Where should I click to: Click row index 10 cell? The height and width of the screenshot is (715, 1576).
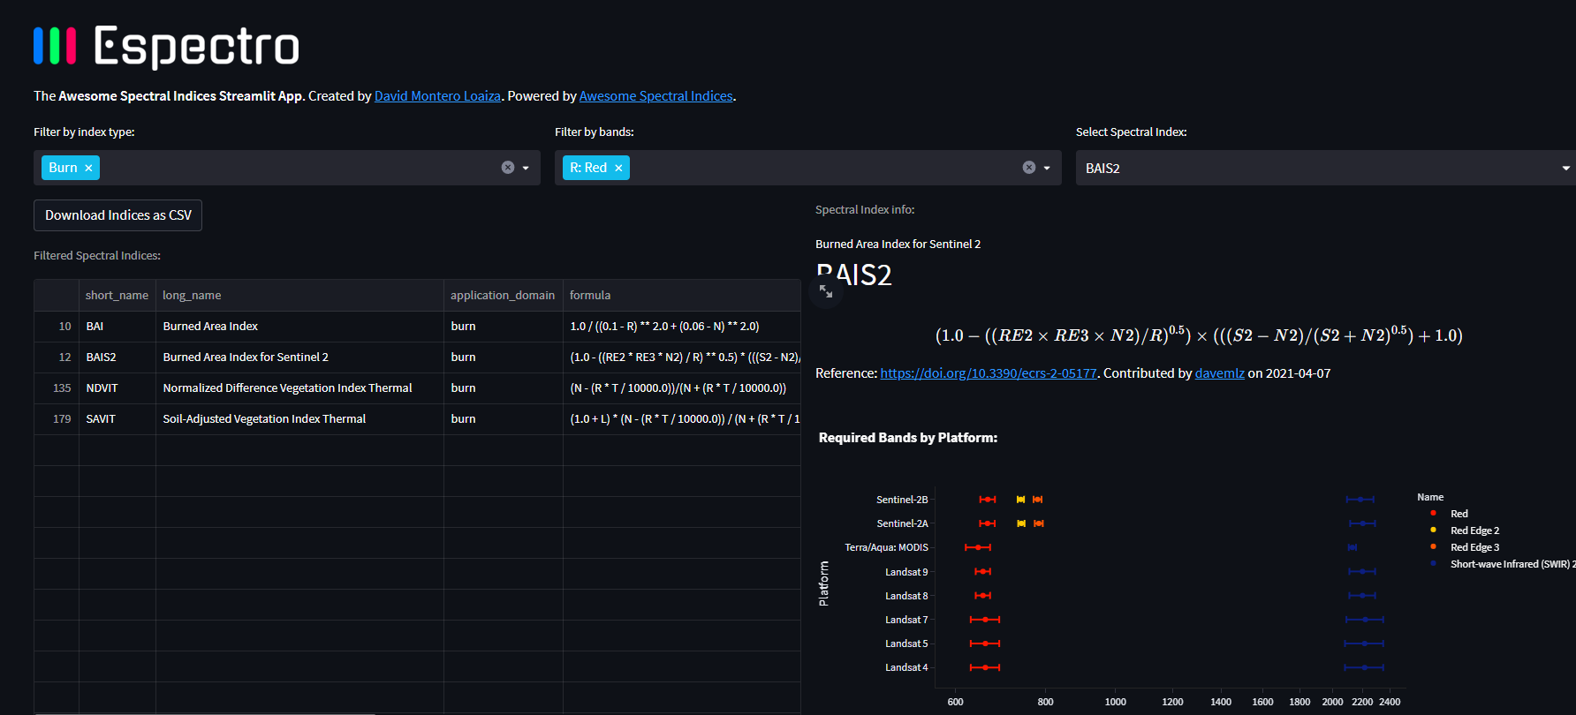pyautogui.click(x=57, y=327)
